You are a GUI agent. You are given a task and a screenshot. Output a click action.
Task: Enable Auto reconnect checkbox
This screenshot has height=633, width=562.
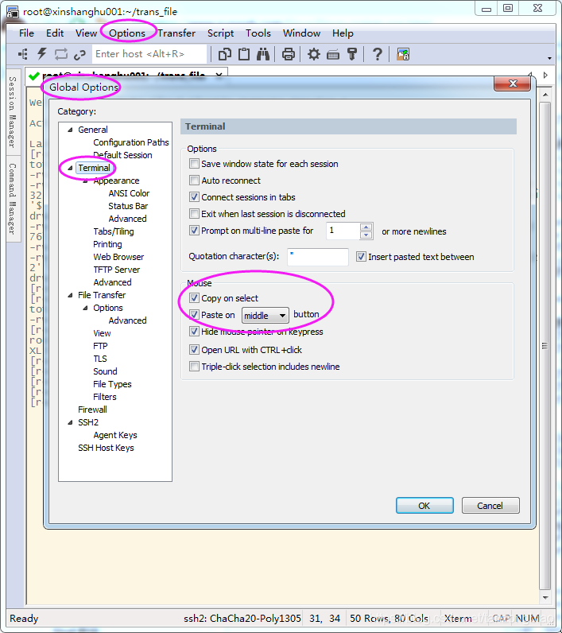(x=194, y=180)
